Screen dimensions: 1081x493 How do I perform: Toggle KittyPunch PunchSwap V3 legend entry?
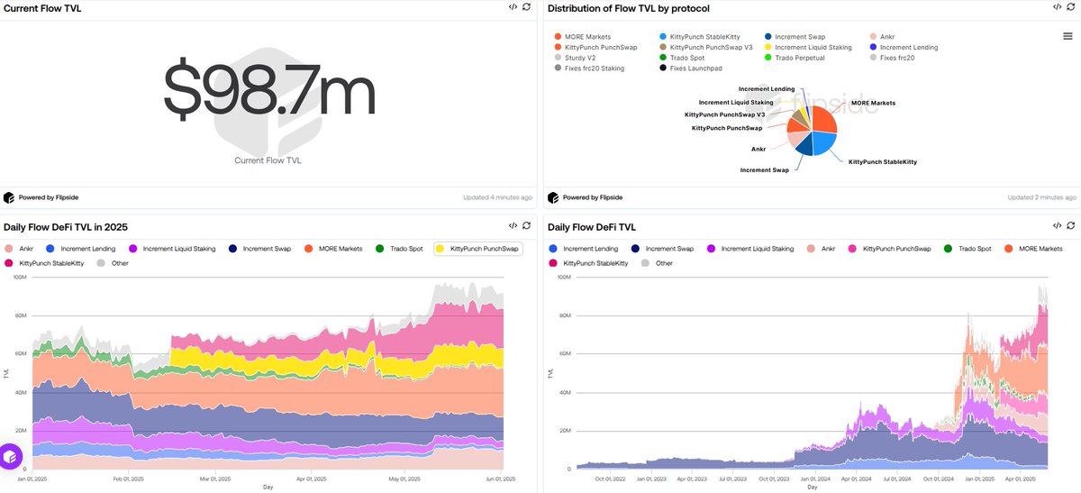click(x=705, y=47)
